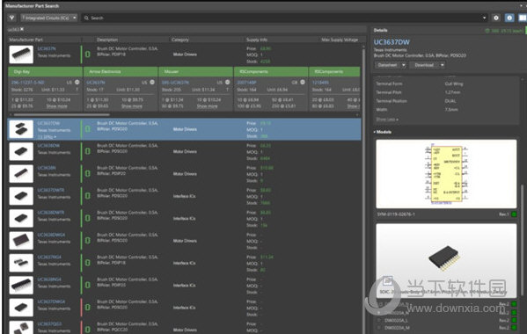This screenshot has height=334, width=527.
Task: Select the UC3638N part thumbnail
Action: pyautogui.click(x=21, y=173)
